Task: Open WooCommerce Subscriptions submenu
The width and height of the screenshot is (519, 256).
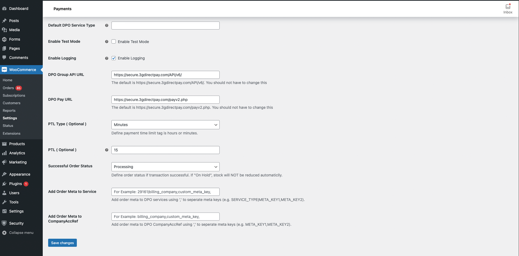Action: [x=14, y=96]
